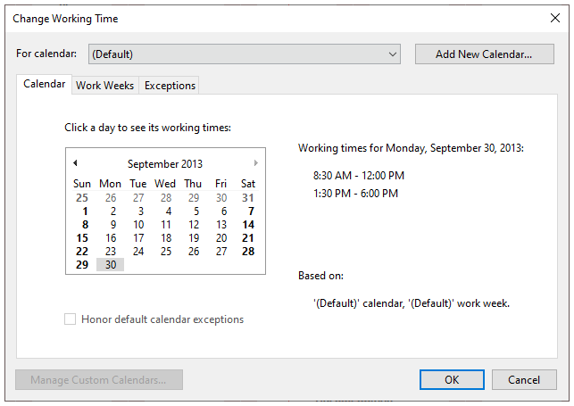Expand the For calendar dropdown
This screenshot has height=406, width=574.
point(393,54)
